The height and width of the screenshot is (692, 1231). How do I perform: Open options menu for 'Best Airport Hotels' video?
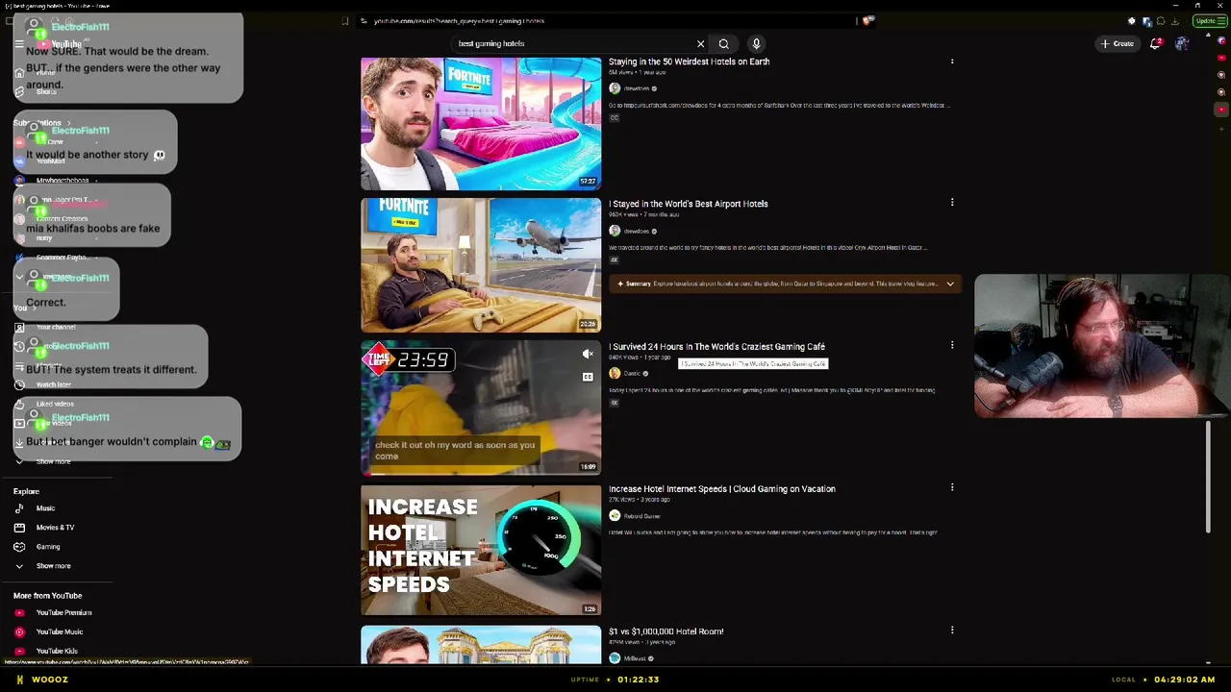coord(952,203)
